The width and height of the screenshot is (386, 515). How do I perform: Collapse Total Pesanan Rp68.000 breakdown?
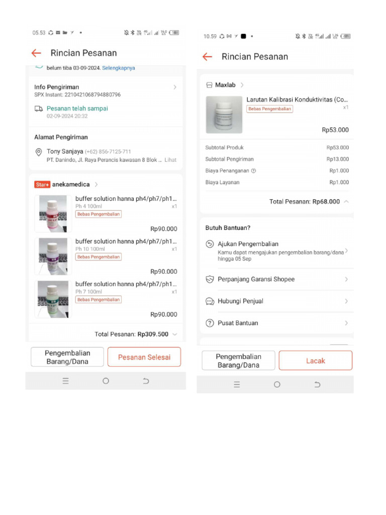point(346,202)
